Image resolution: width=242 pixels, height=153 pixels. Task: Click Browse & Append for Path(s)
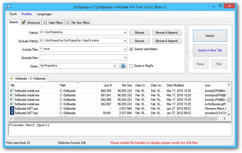point(167,33)
